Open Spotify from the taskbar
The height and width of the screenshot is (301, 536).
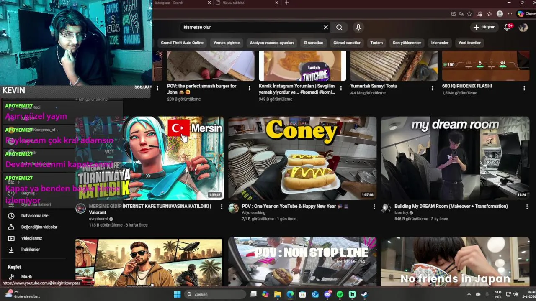[x=340, y=294]
